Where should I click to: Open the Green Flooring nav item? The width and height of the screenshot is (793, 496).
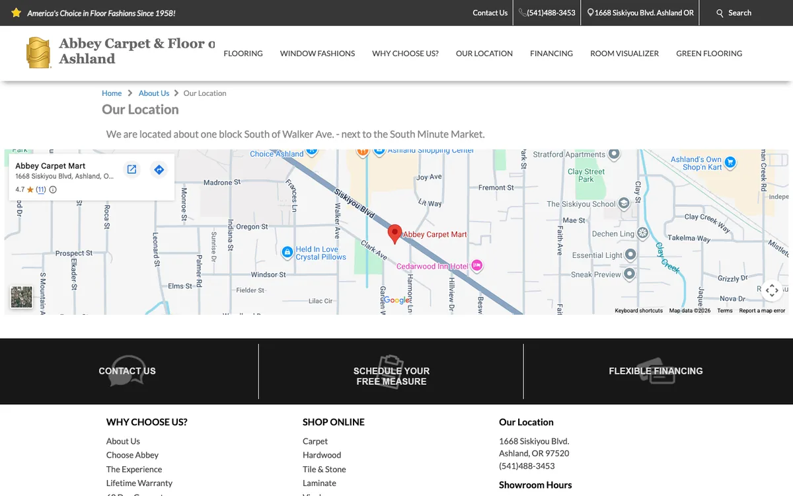click(709, 54)
